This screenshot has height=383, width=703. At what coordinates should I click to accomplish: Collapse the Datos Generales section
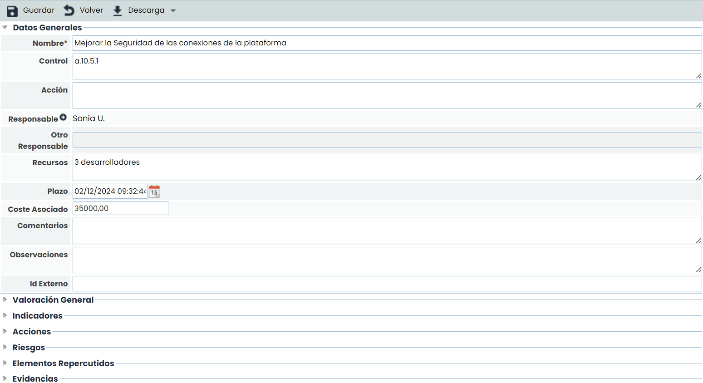coord(5,28)
